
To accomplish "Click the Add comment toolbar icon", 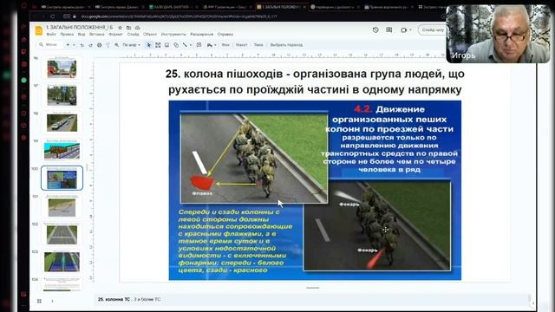I will [x=199, y=45].
